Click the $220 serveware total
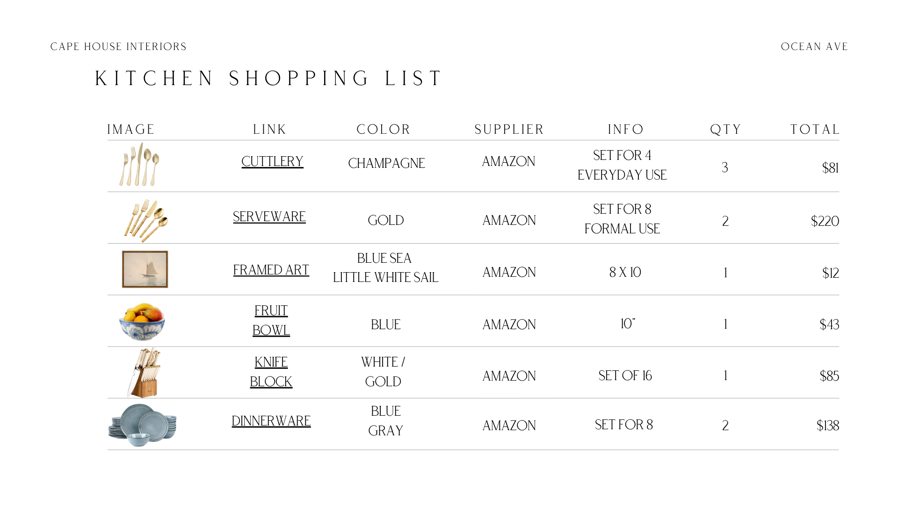 pos(825,221)
